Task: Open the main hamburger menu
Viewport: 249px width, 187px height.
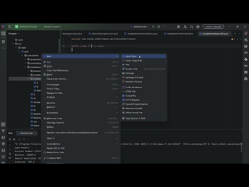Action: click(9, 27)
